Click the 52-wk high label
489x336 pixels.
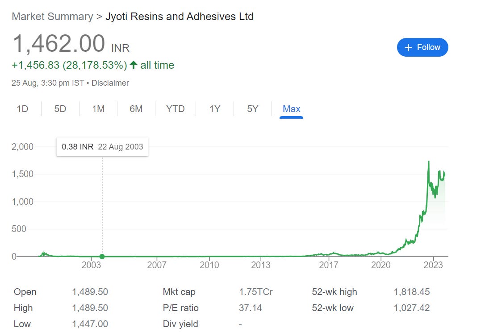(334, 292)
